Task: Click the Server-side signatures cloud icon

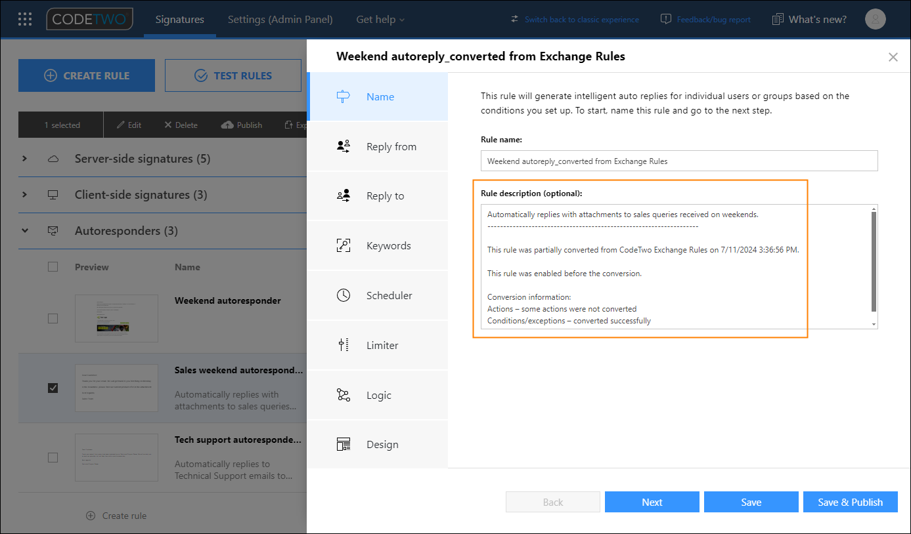Action: 53,159
